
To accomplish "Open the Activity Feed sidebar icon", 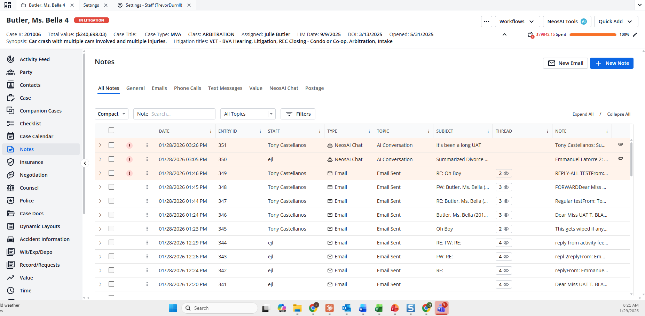I will [x=11, y=59].
